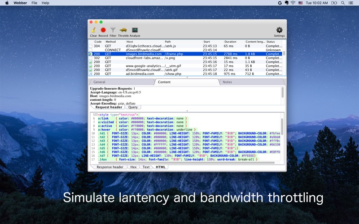Open the File menu
The image size is (359, 224).
pos(35,3)
